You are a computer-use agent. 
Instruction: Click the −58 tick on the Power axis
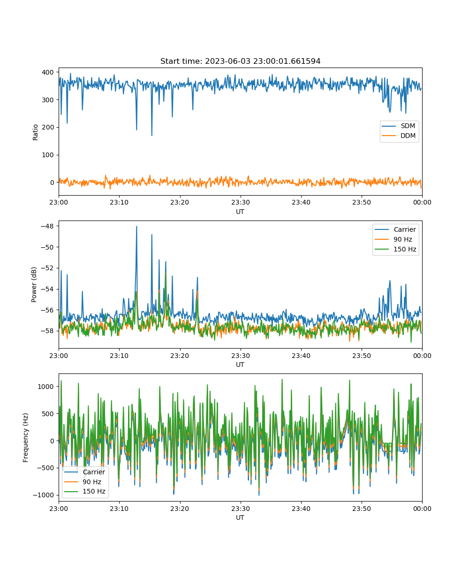pos(48,331)
